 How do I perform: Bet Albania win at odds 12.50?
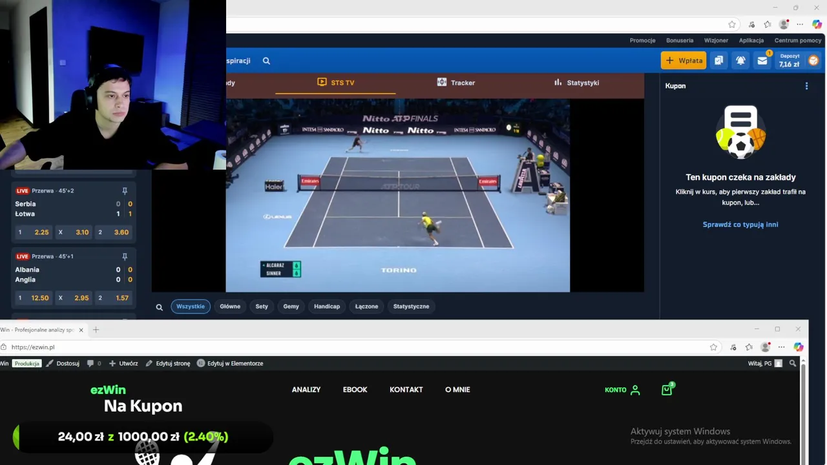tap(33, 298)
